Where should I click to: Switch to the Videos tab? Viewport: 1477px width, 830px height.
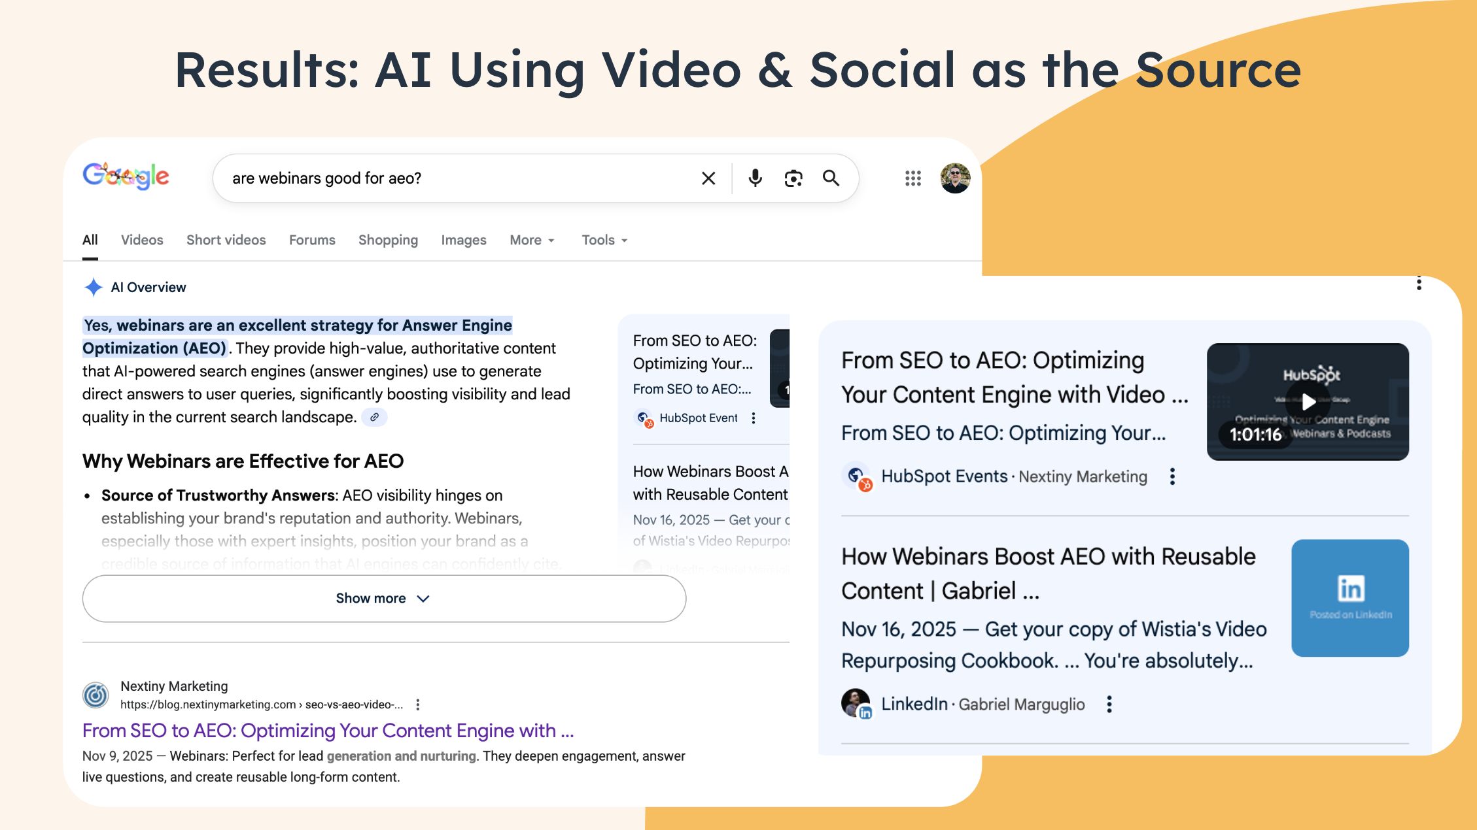(141, 240)
